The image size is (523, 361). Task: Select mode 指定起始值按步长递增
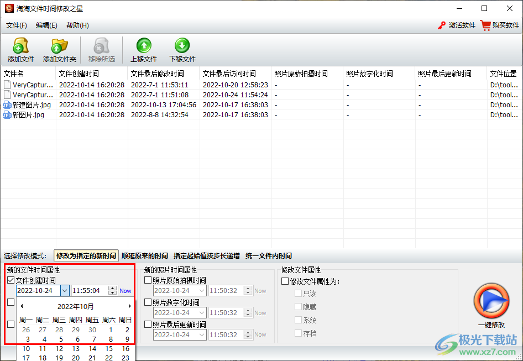[206, 256]
